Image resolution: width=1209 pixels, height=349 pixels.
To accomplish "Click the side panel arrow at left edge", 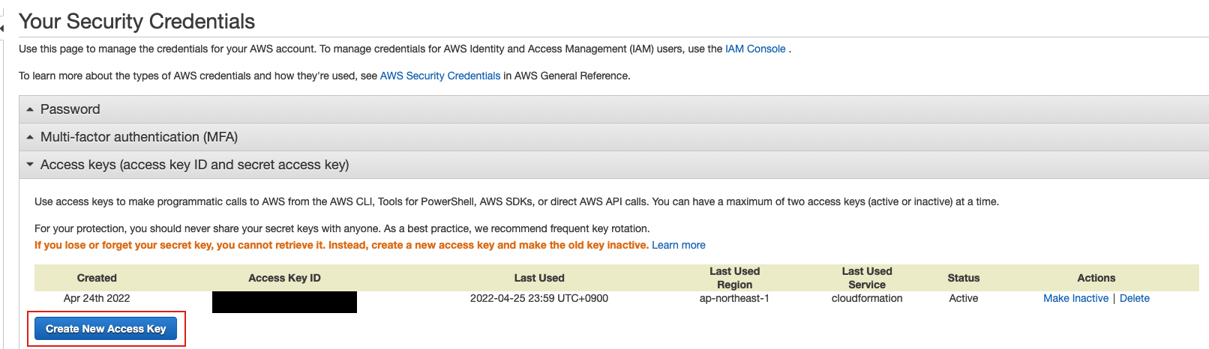I will [2, 28].
